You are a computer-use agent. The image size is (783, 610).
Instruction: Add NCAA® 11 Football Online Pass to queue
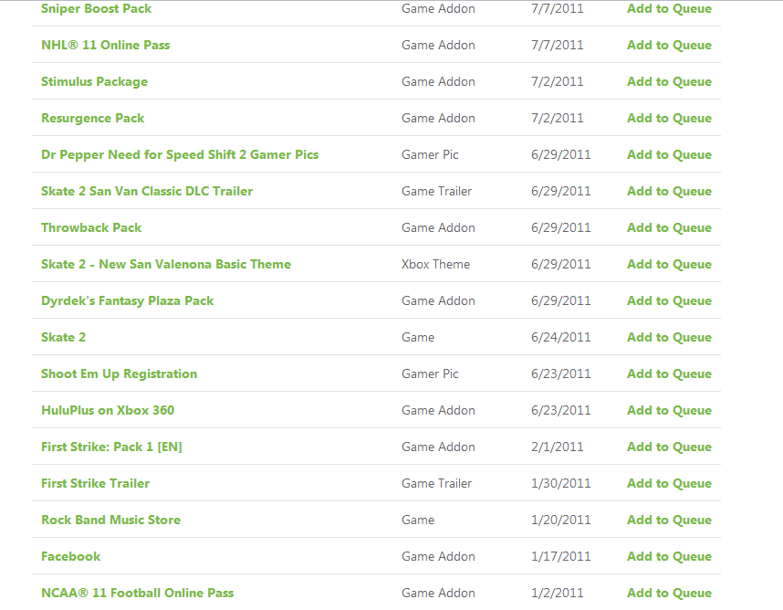[669, 593]
